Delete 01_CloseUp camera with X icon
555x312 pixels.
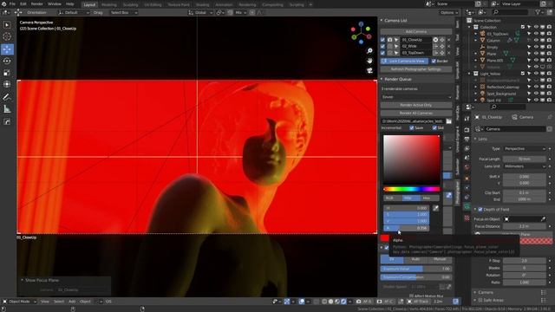click(449, 40)
